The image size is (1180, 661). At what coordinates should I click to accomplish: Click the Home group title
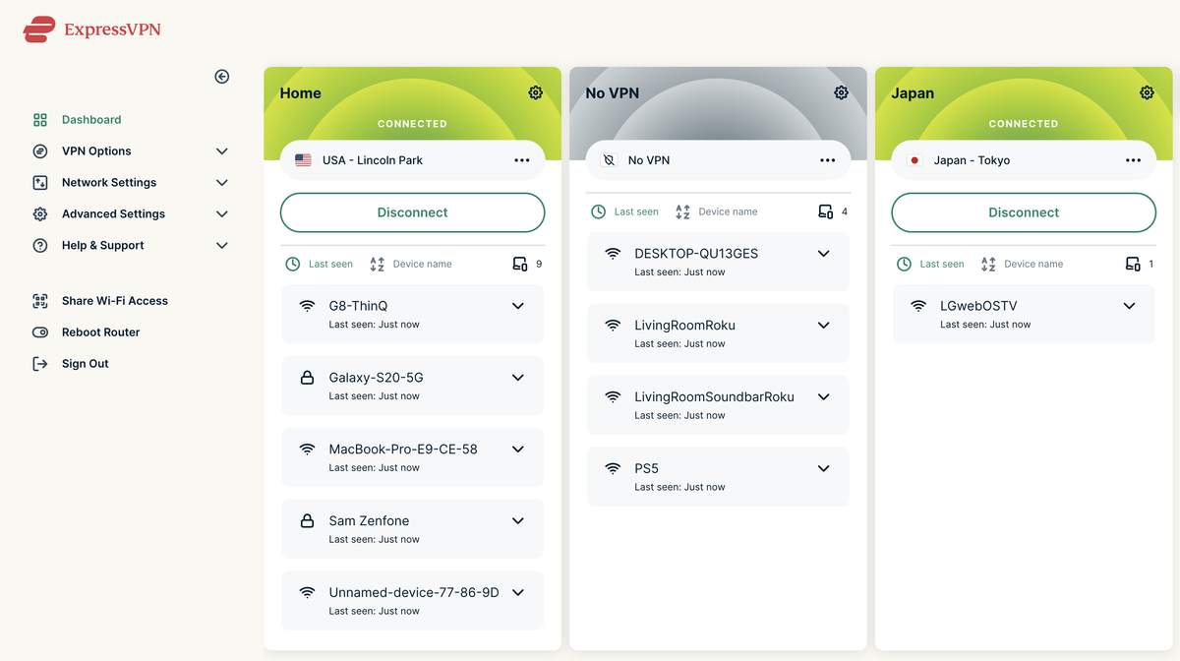click(x=301, y=93)
